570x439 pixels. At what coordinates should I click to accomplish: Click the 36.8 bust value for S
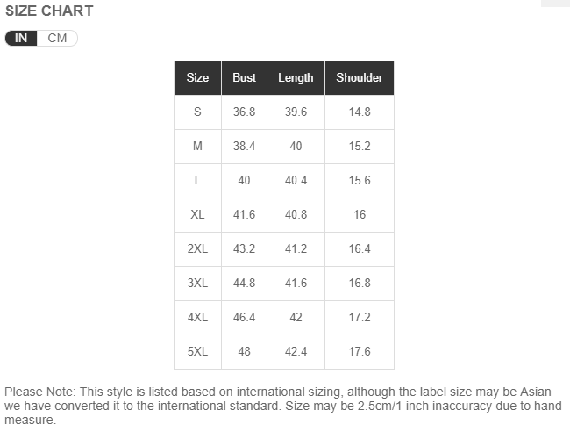(245, 112)
